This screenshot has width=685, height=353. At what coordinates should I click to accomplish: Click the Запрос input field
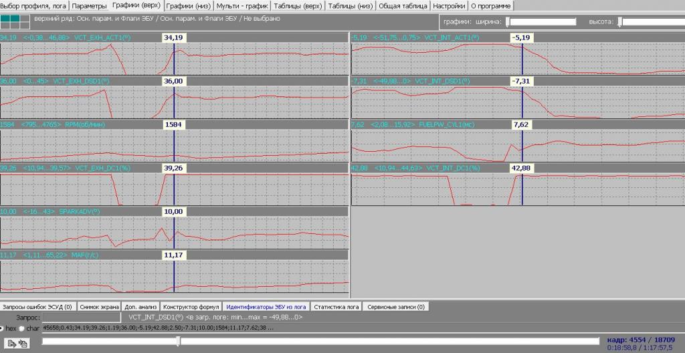click(x=81, y=318)
